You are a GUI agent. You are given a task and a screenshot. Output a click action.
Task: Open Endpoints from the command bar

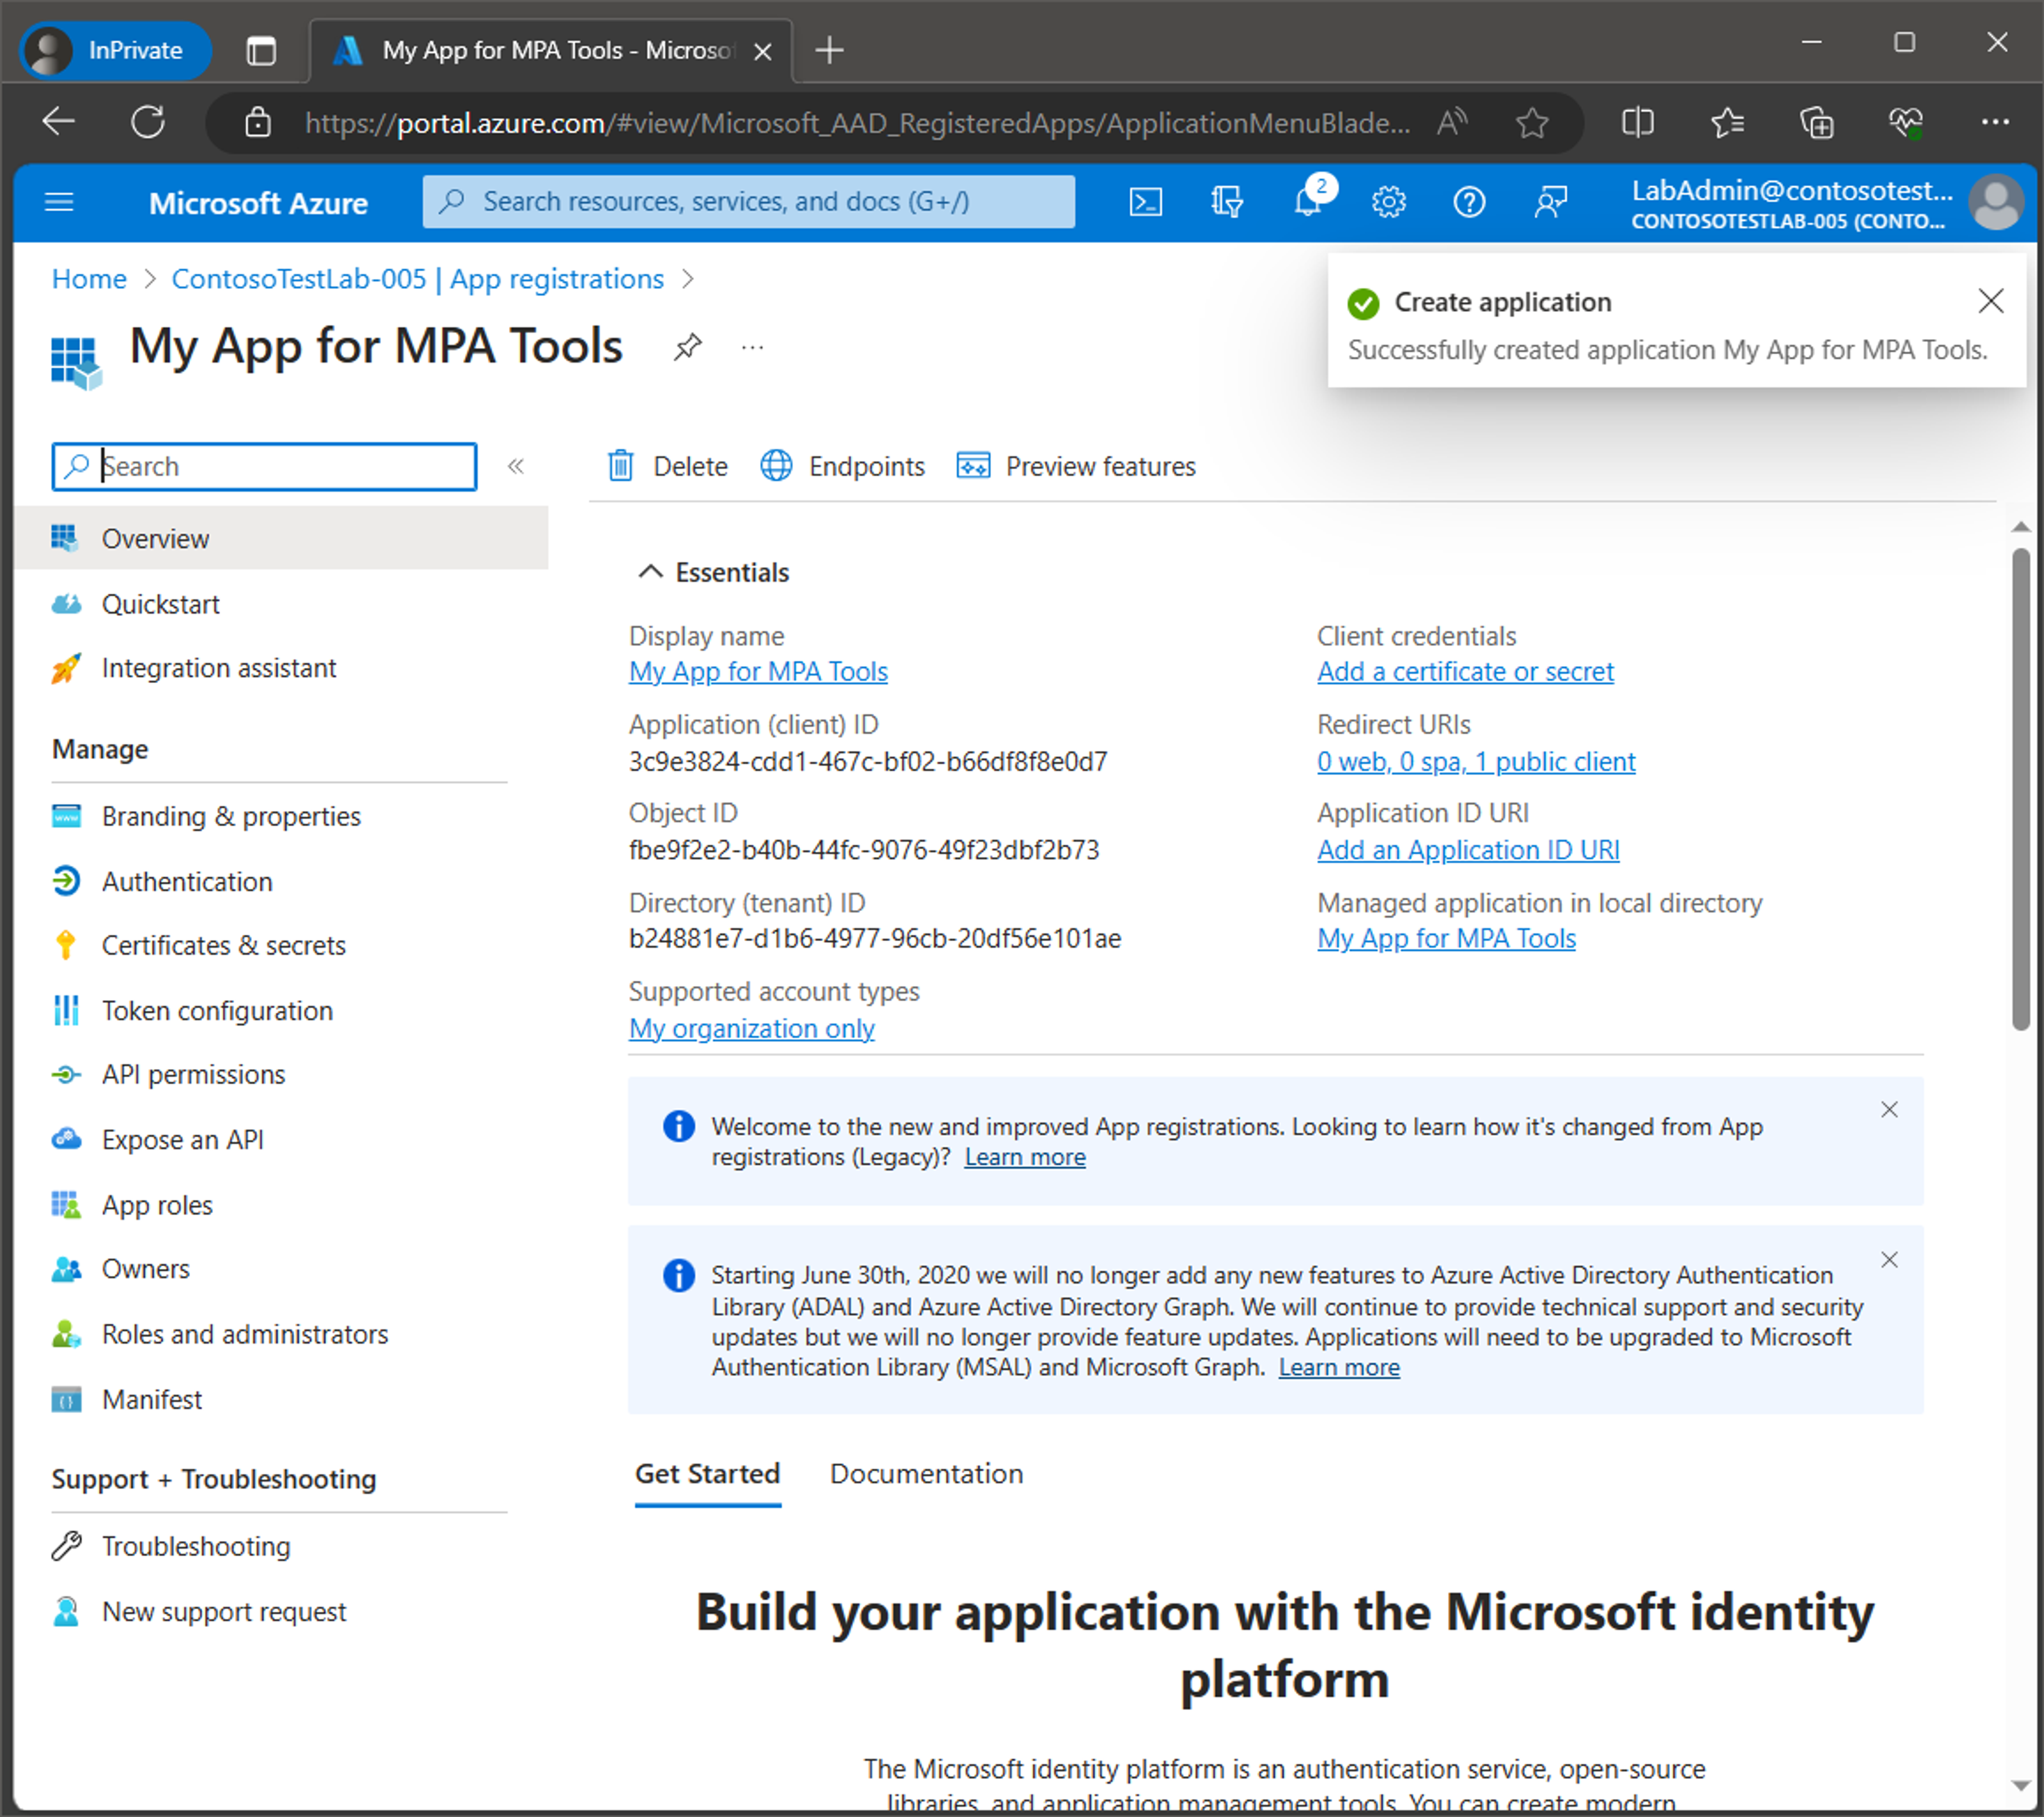click(x=842, y=467)
